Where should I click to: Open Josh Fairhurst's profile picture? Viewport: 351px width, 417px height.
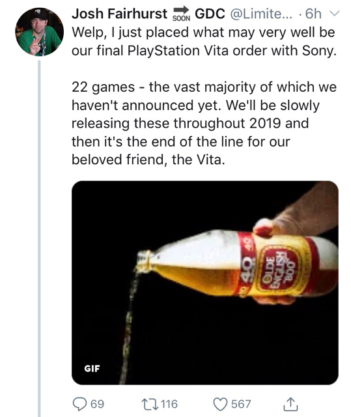(x=39, y=32)
